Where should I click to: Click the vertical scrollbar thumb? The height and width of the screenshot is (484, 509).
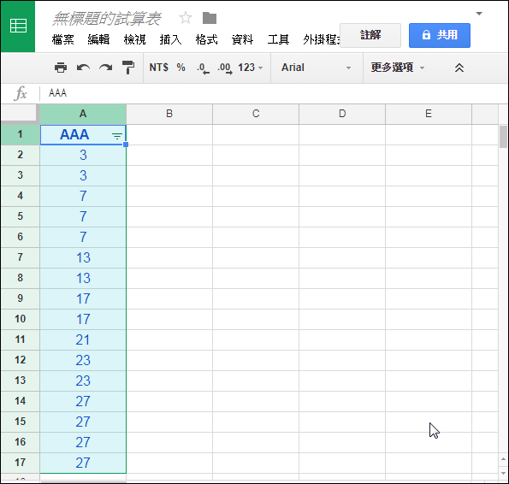click(x=503, y=137)
